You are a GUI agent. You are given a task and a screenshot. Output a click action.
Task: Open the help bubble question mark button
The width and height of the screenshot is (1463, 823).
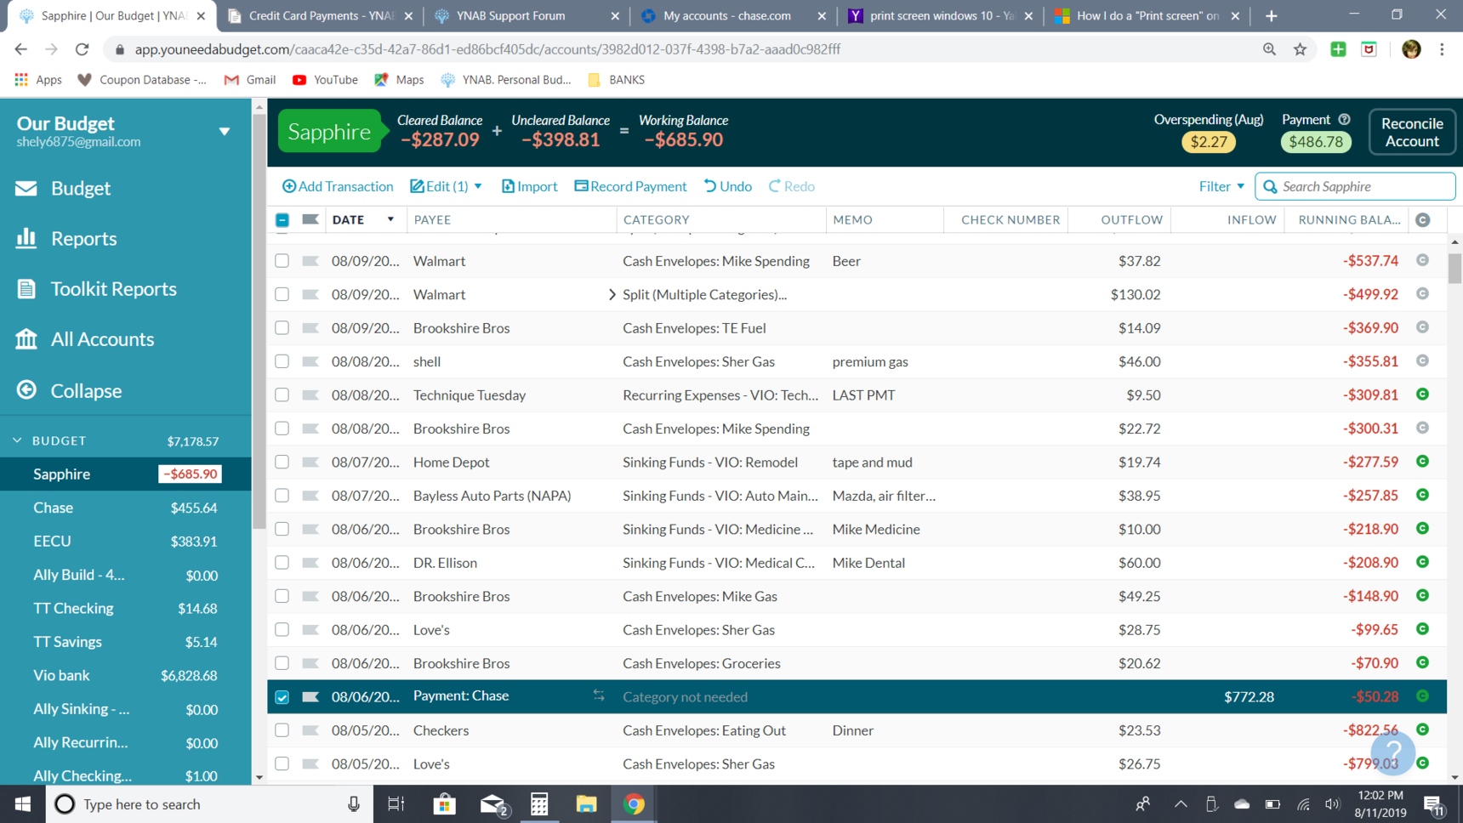tap(1393, 752)
